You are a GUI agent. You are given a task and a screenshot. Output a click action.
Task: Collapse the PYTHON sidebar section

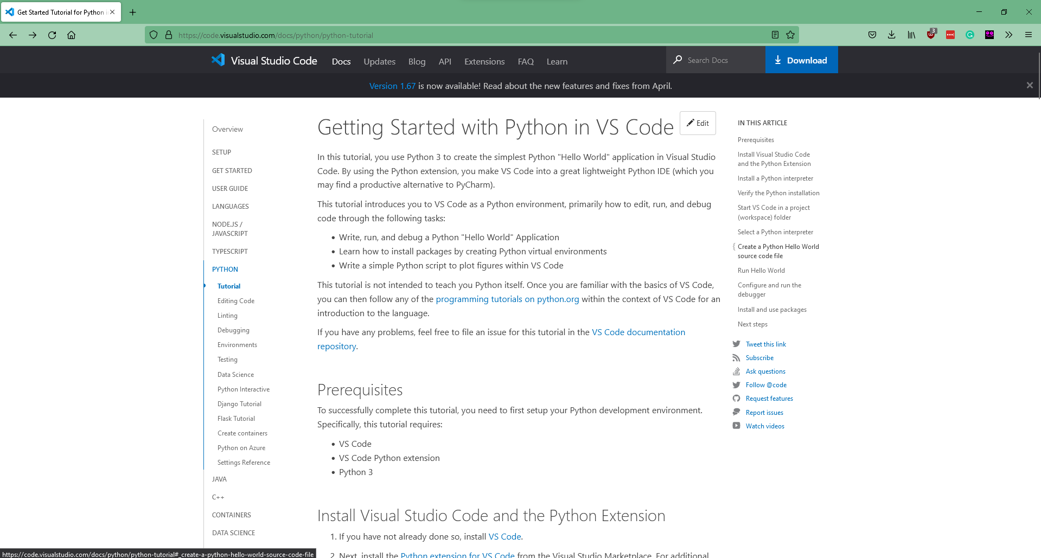pyautogui.click(x=225, y=269)
